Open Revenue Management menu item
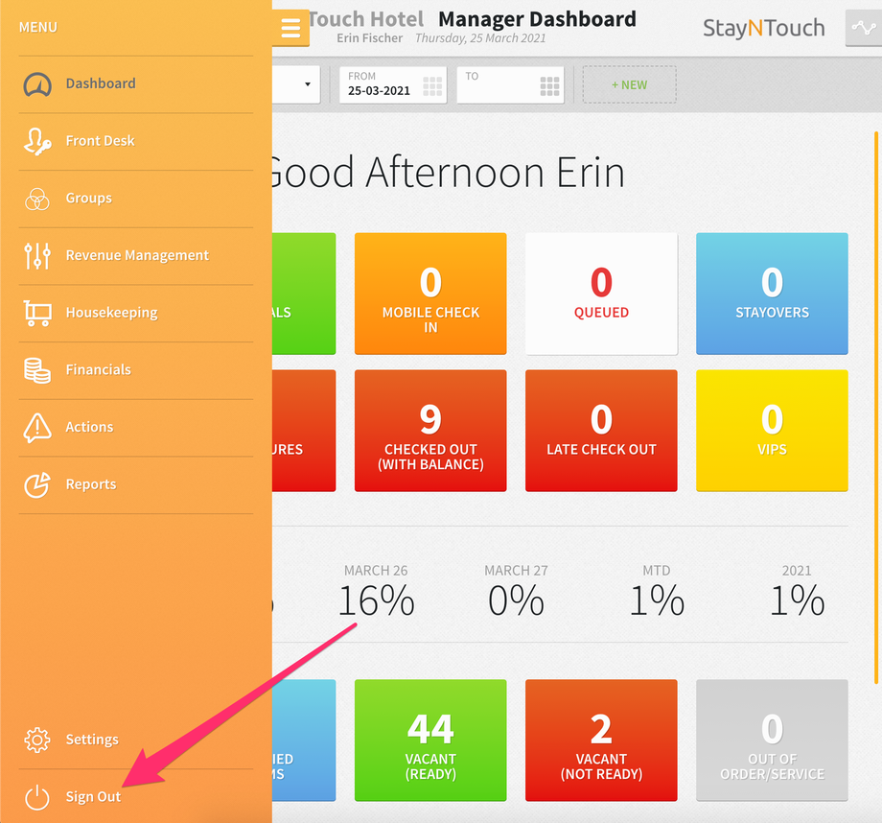This screenshot has width=882, height=823. click(x=135, y=255)
